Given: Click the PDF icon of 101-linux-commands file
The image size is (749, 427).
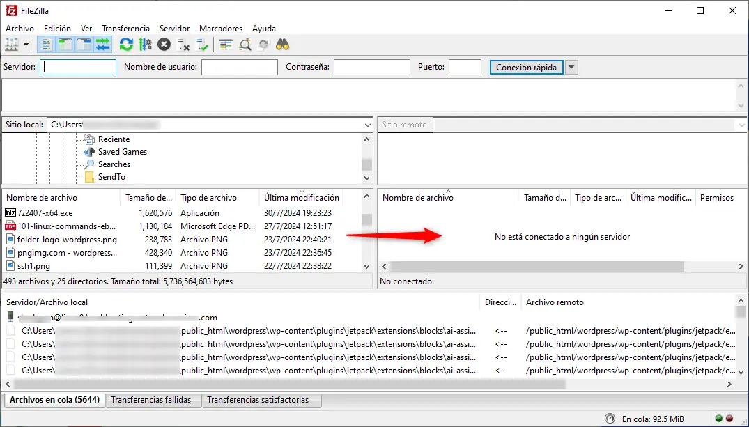Looking at the screenshot, I should pos(10,226).
